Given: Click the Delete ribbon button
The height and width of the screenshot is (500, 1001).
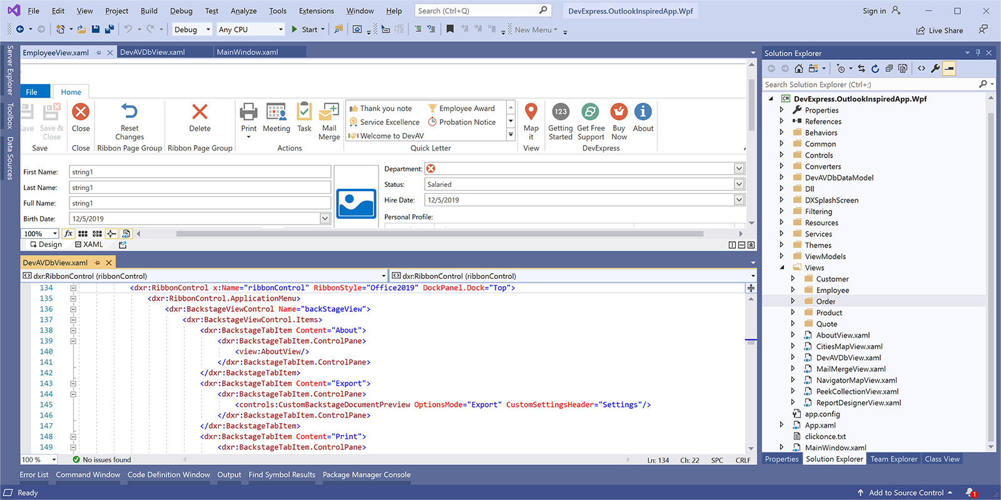Looking at the screenshot, I should pyautogui.click(x=200, y=117).
